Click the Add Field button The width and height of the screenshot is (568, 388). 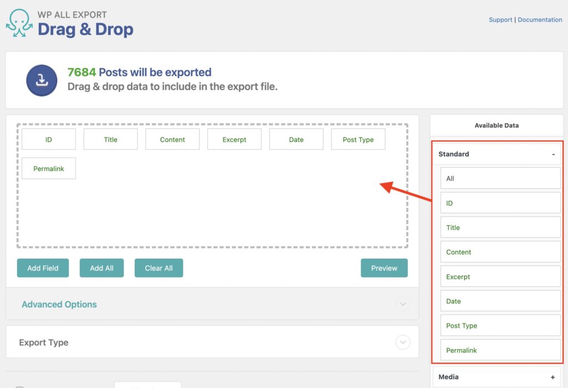coord(43,268)
